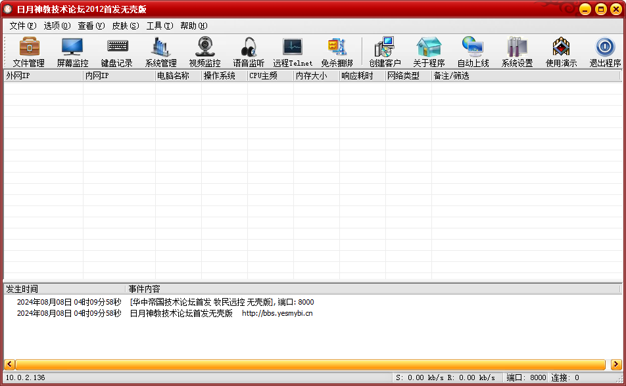Open 关于程序 house icon

[x=429, y=52]
